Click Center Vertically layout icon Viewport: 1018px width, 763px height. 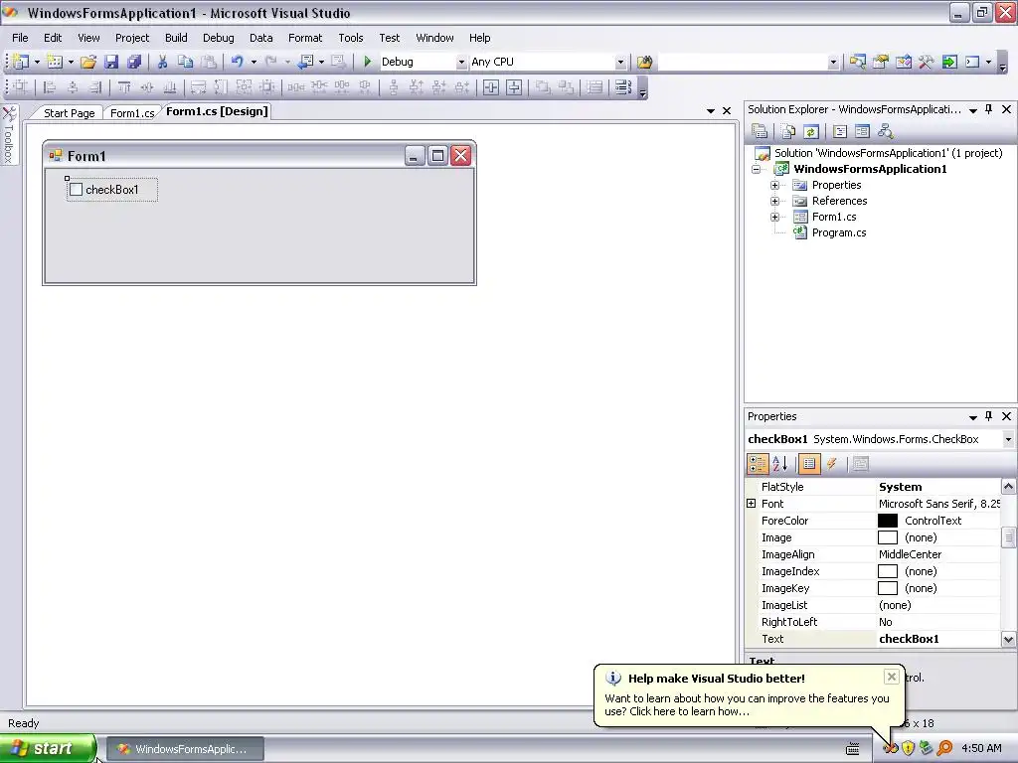click(514, 87)
